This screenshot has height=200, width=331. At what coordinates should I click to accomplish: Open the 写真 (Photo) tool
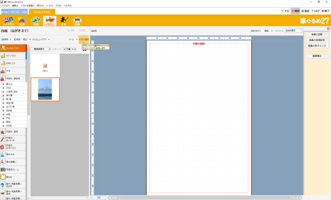click(x=35, y=20)
